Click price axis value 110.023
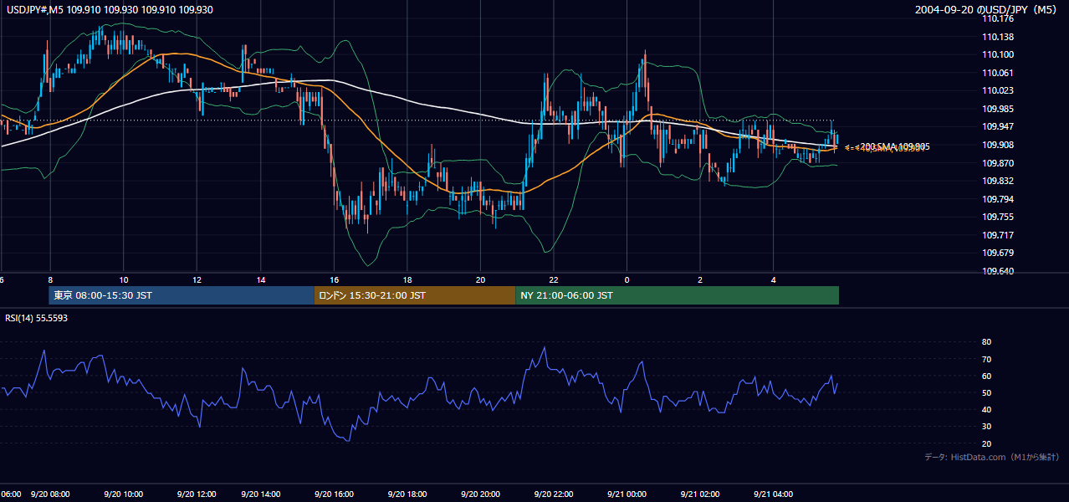1069x502 pixels. [x=996, y=90]
